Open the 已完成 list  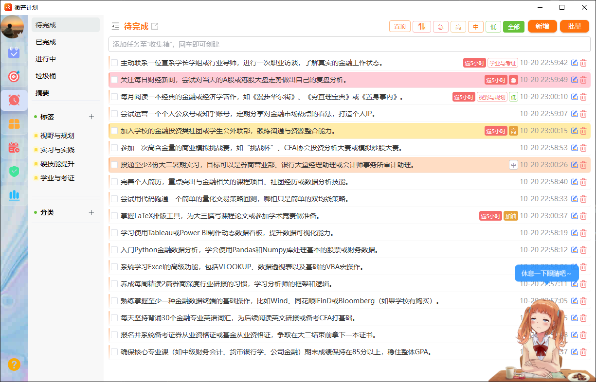coord(66,42)
